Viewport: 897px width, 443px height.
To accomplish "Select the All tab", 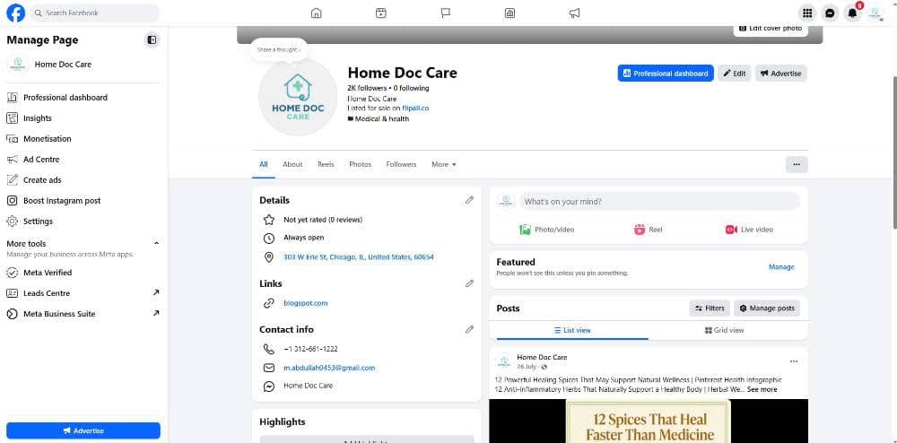I will pos(263,164).
